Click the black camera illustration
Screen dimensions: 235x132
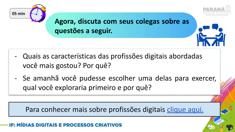230,127
